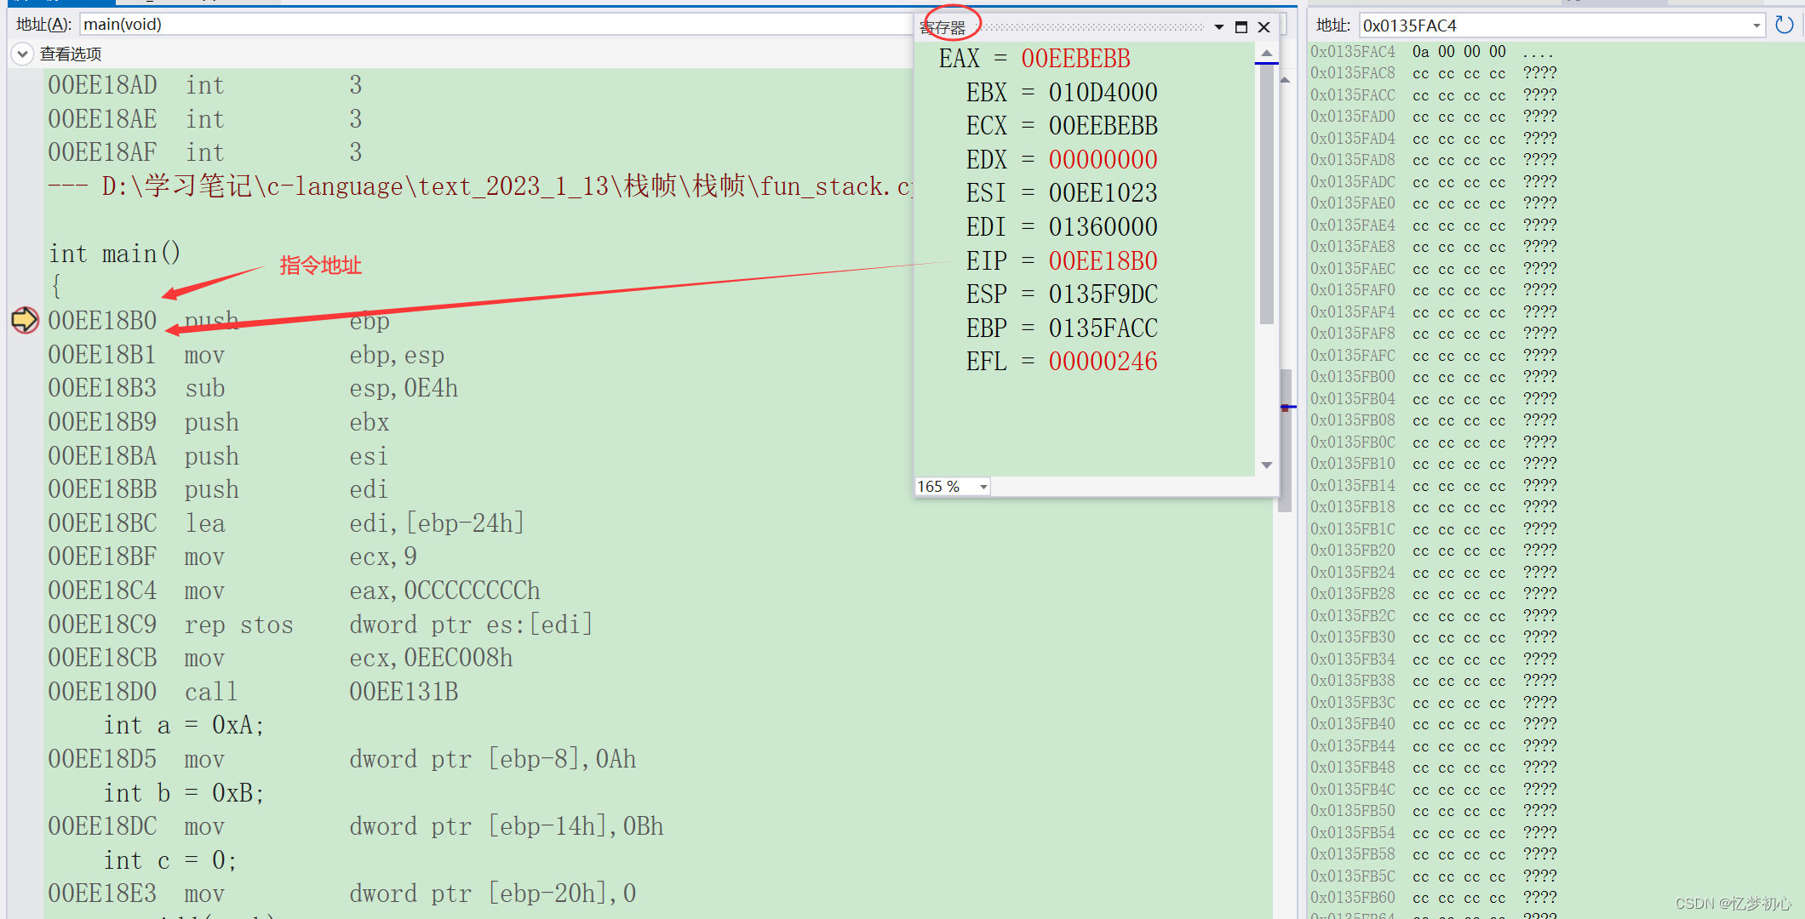Open the registers window position dropdown arrow
1805x919 pixels.
[1219, 27]
